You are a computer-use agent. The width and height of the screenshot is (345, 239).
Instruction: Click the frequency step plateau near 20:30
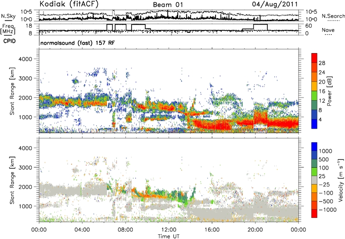(260, 24)
